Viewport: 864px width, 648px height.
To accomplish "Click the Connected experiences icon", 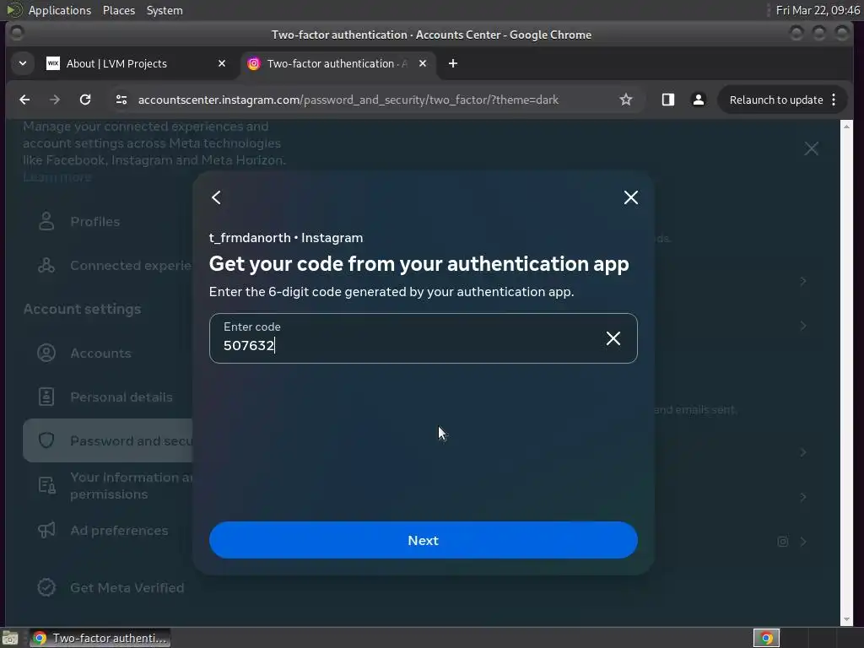I will (46, 266).
